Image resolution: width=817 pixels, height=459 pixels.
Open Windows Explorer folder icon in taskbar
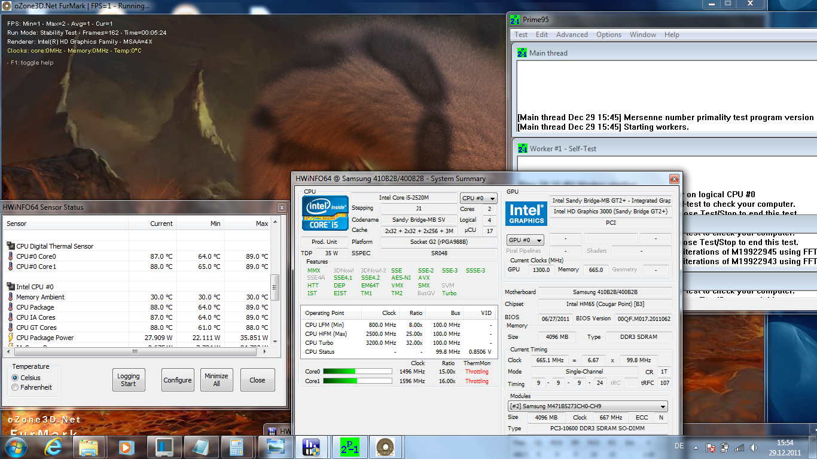click(88, 447)
